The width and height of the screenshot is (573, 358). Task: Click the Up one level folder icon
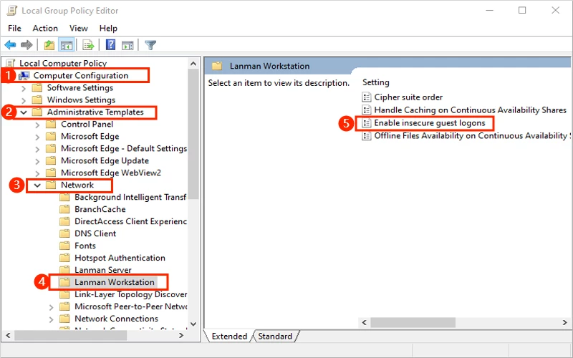[x=49, y=45]
